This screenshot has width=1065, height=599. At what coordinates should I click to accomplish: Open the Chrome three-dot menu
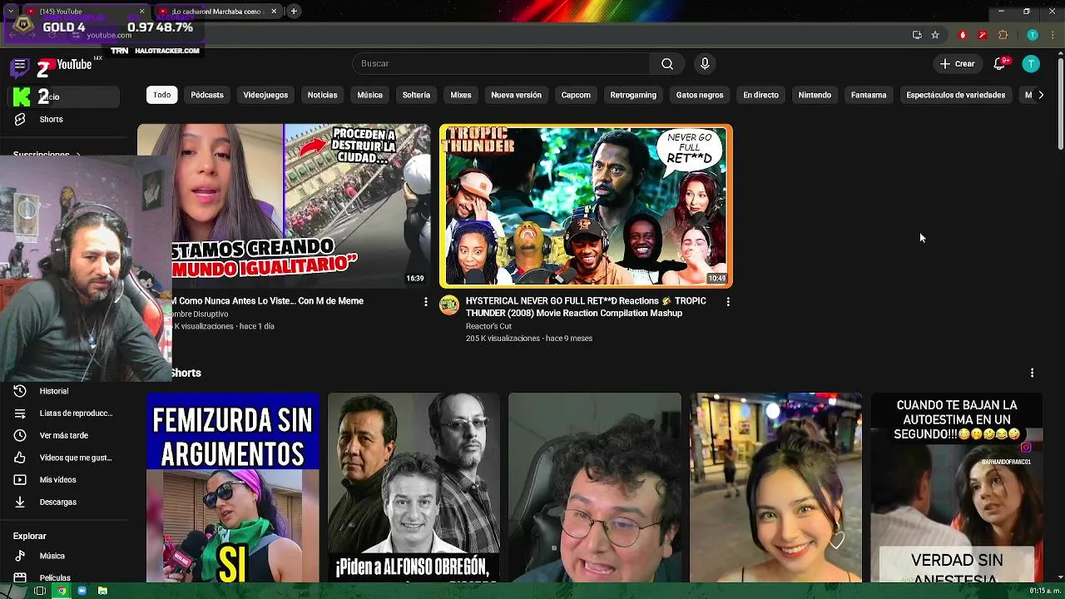tap(1053, 35)
